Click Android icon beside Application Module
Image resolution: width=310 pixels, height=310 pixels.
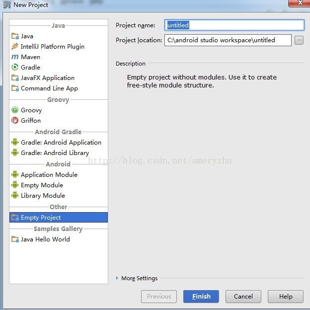pyautogui.click(x=15, y=174)
